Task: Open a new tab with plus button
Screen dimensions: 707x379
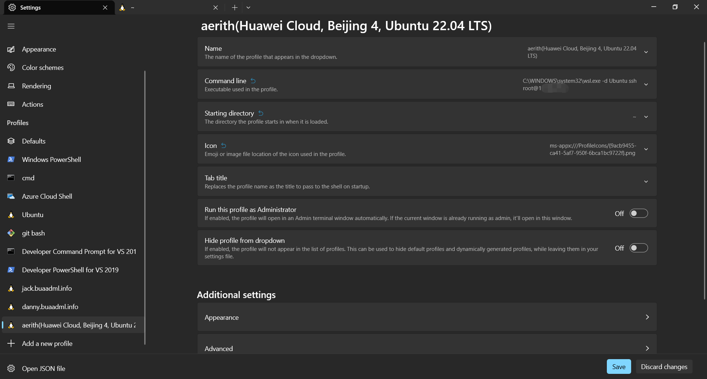Action: click(235, 7)
